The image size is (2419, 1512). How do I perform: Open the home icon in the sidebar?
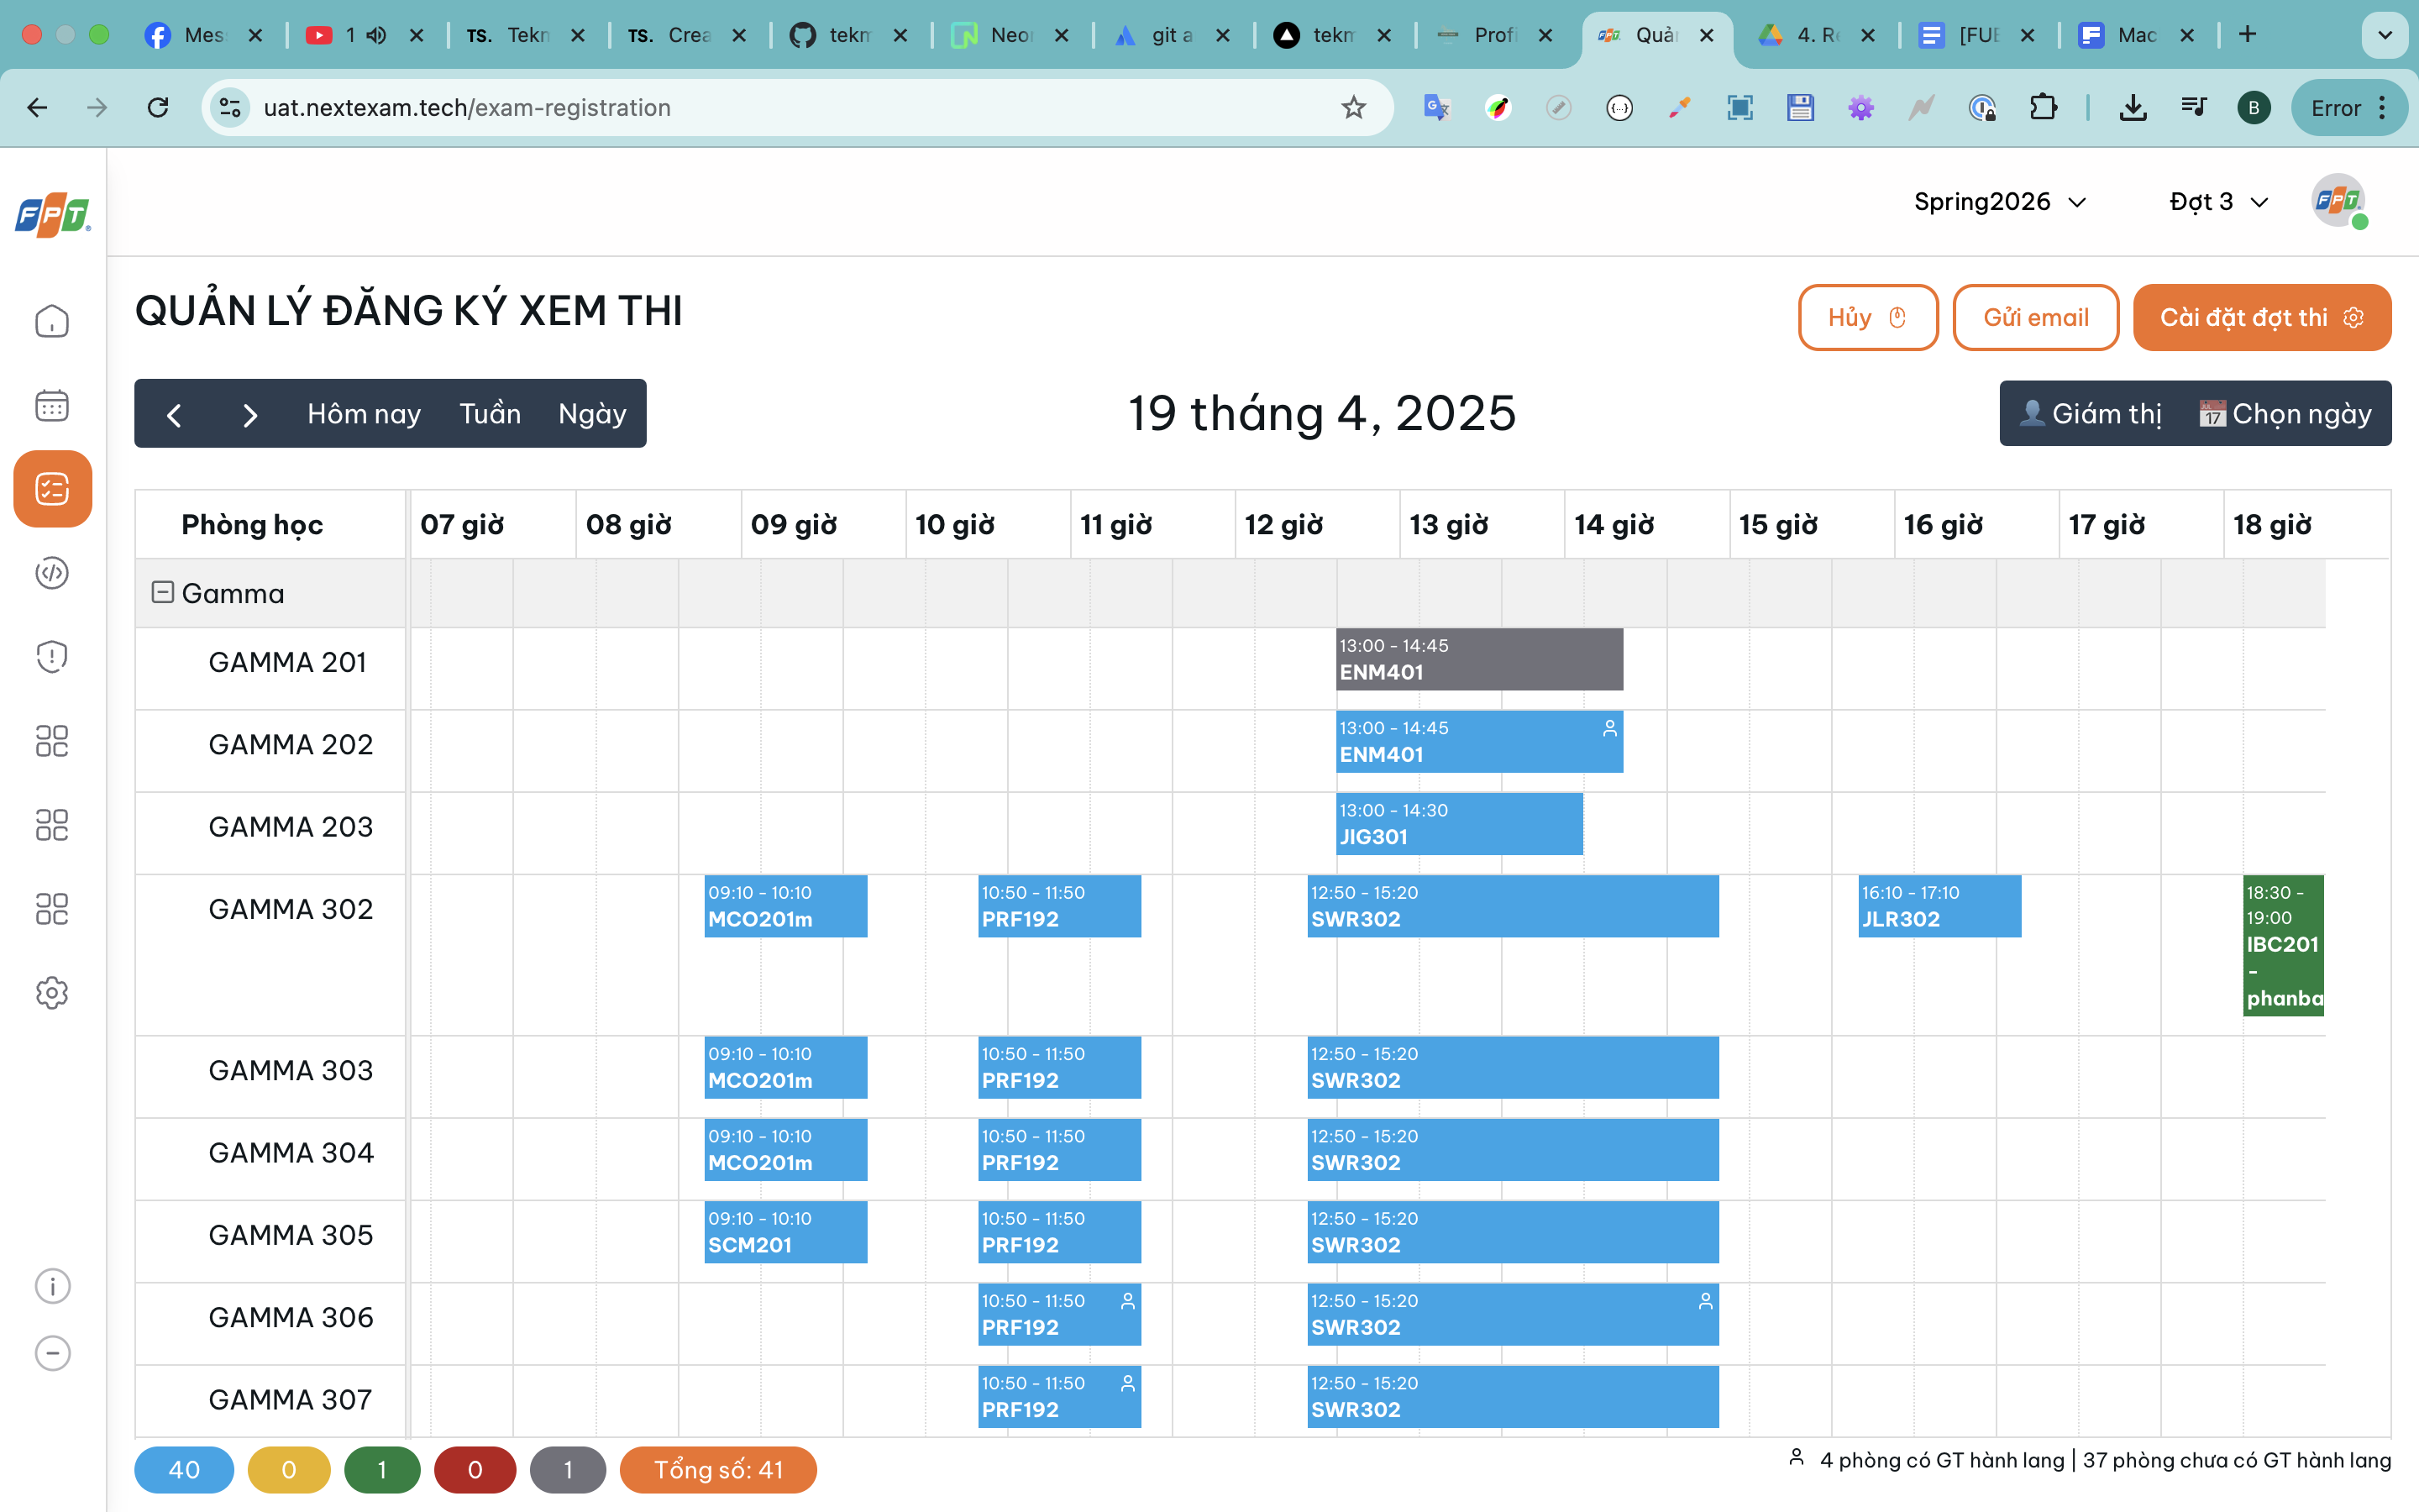51,320
